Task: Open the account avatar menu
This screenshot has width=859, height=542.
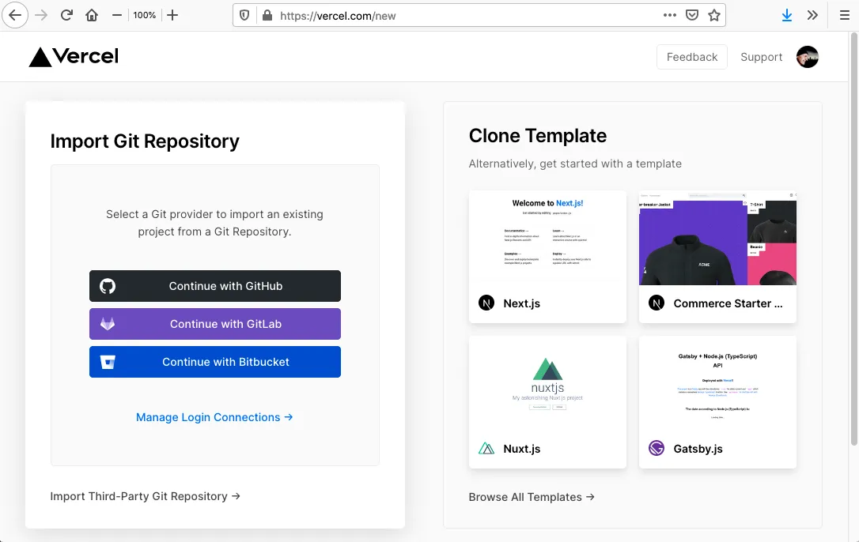Action: pos(807,56)
